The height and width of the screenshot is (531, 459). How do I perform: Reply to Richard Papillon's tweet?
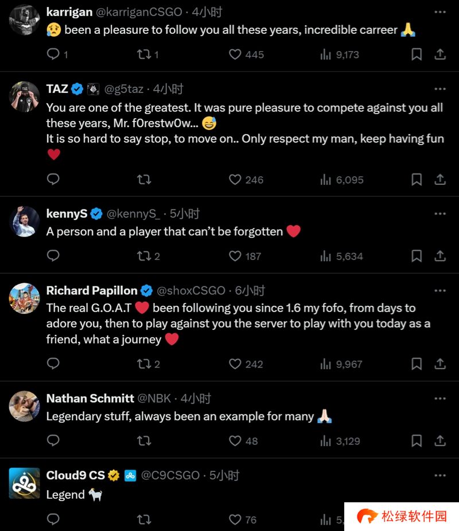point(53,364)
